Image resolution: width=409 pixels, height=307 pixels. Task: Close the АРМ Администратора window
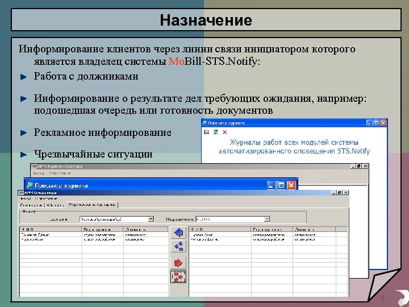tap(365, 166)
